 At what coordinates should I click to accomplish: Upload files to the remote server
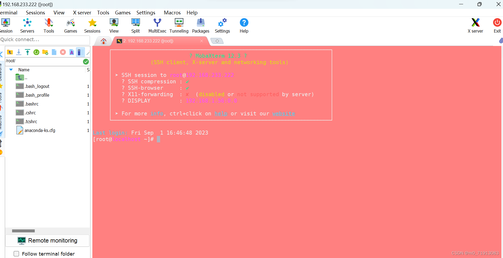click(x=28, y=52)
